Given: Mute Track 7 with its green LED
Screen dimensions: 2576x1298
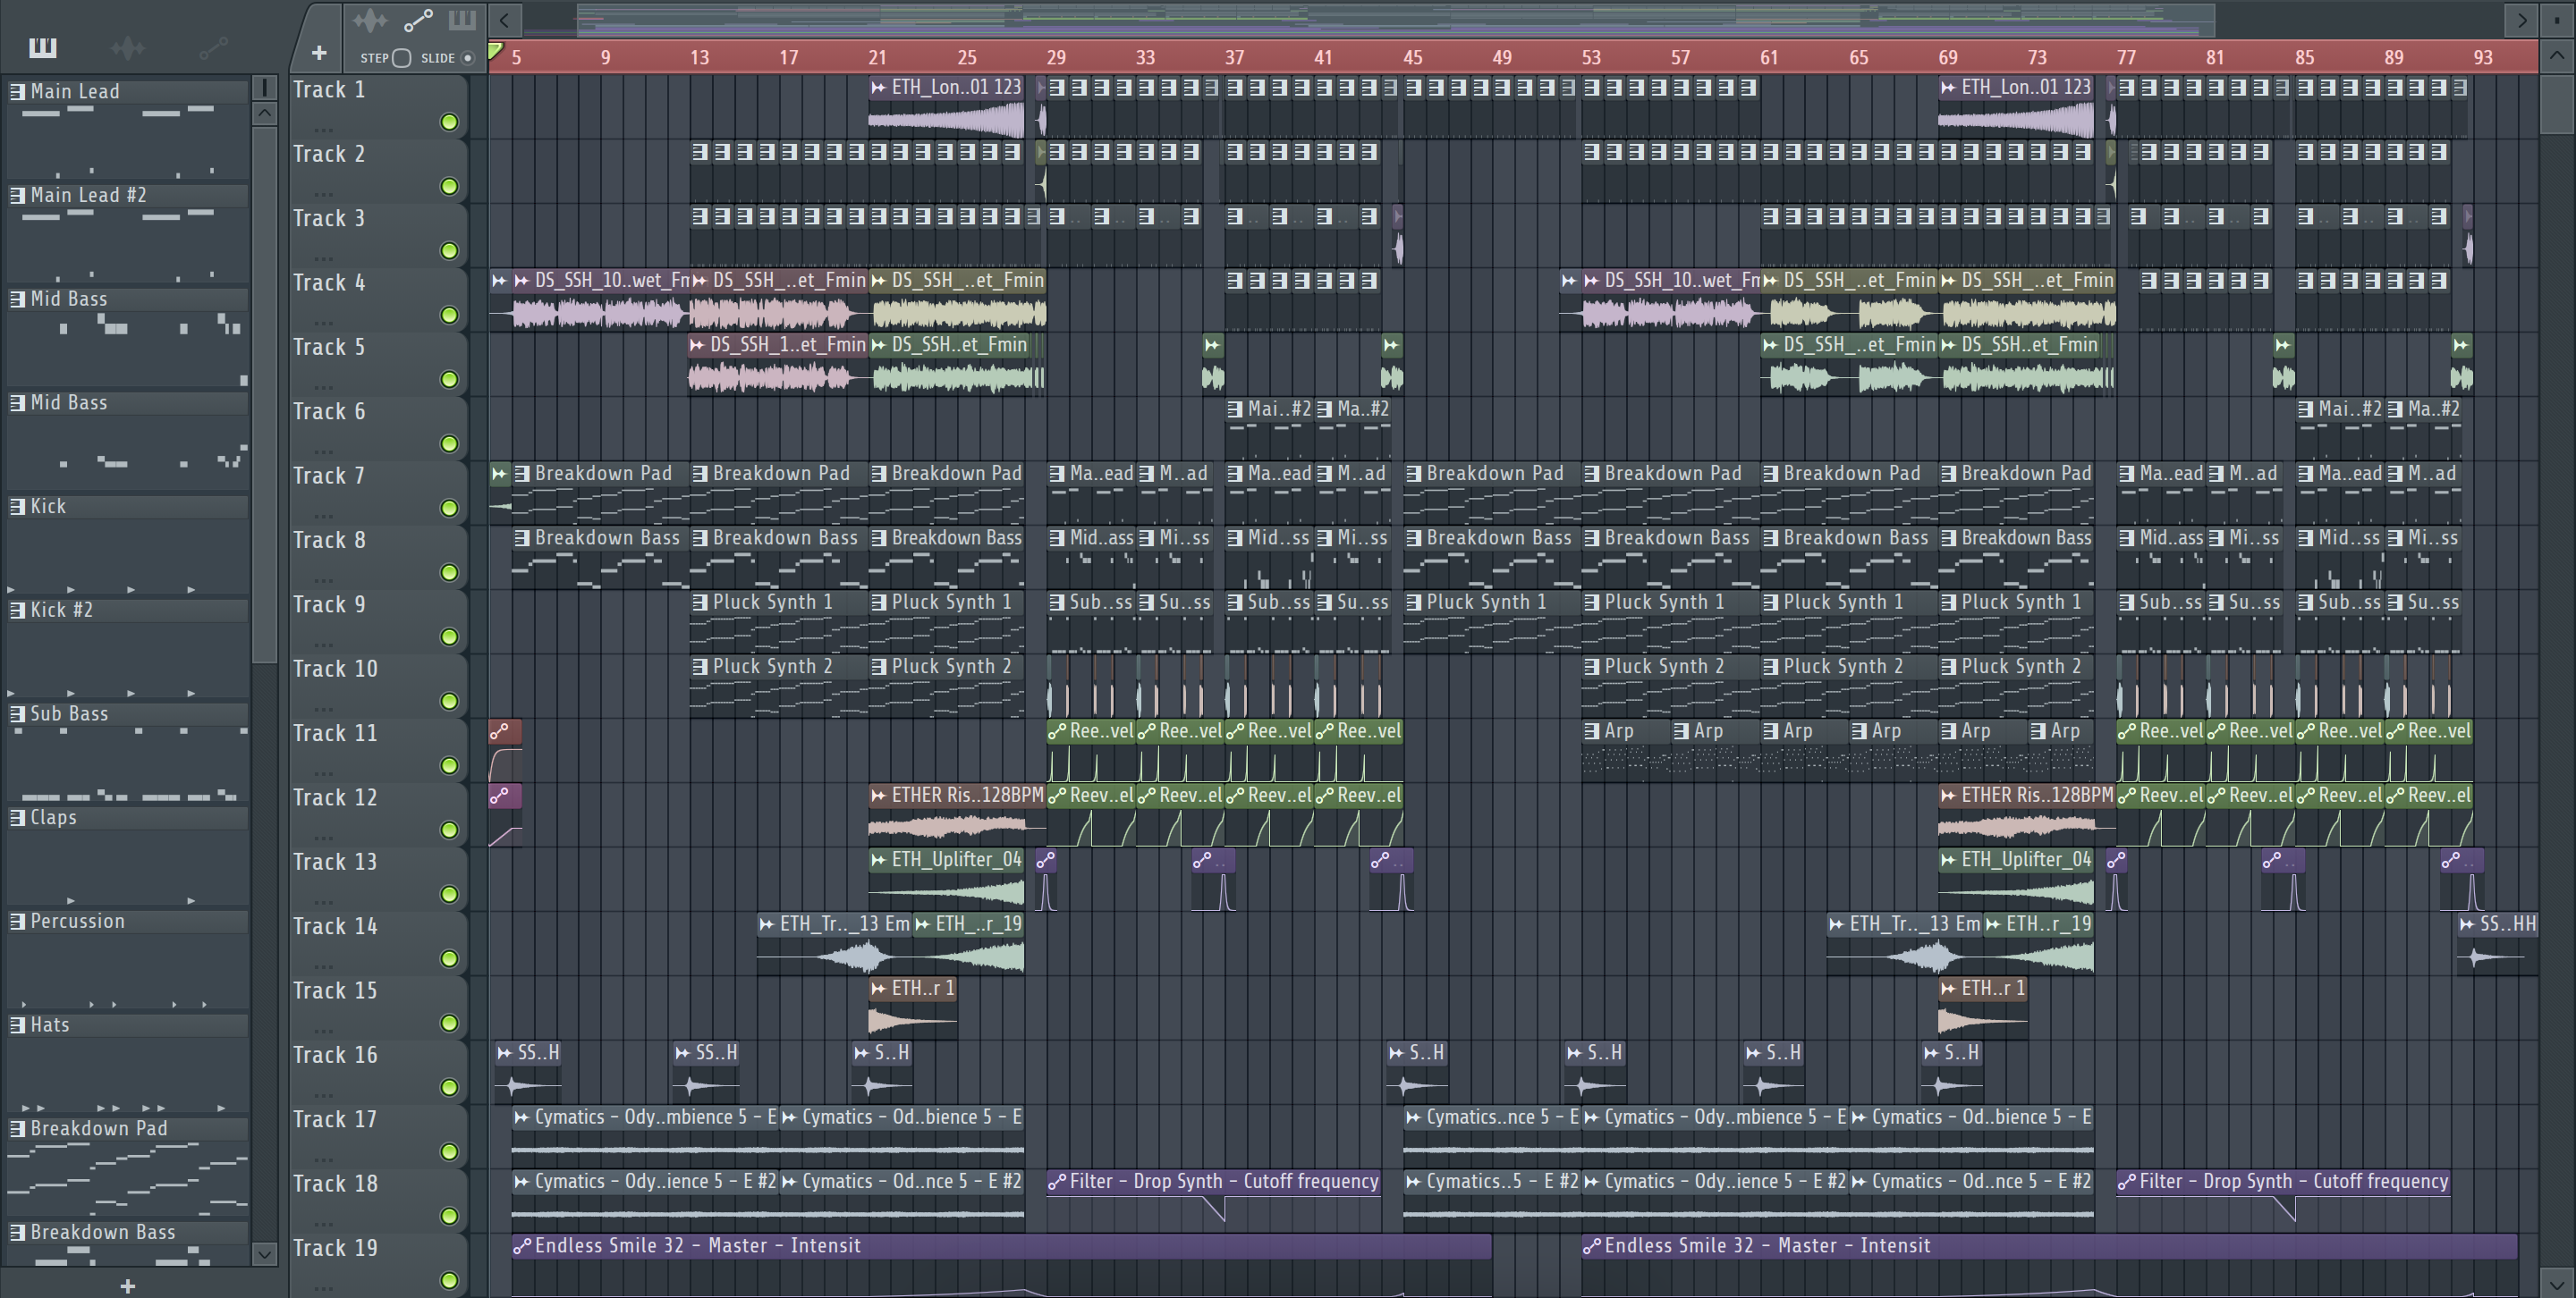Looking at the screenshot, I should (x=449, y=508).
